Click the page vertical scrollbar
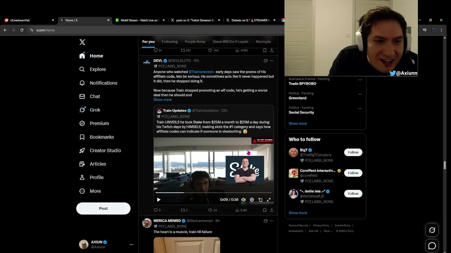This screenshot has height=253, width=451. click(445, 165)
